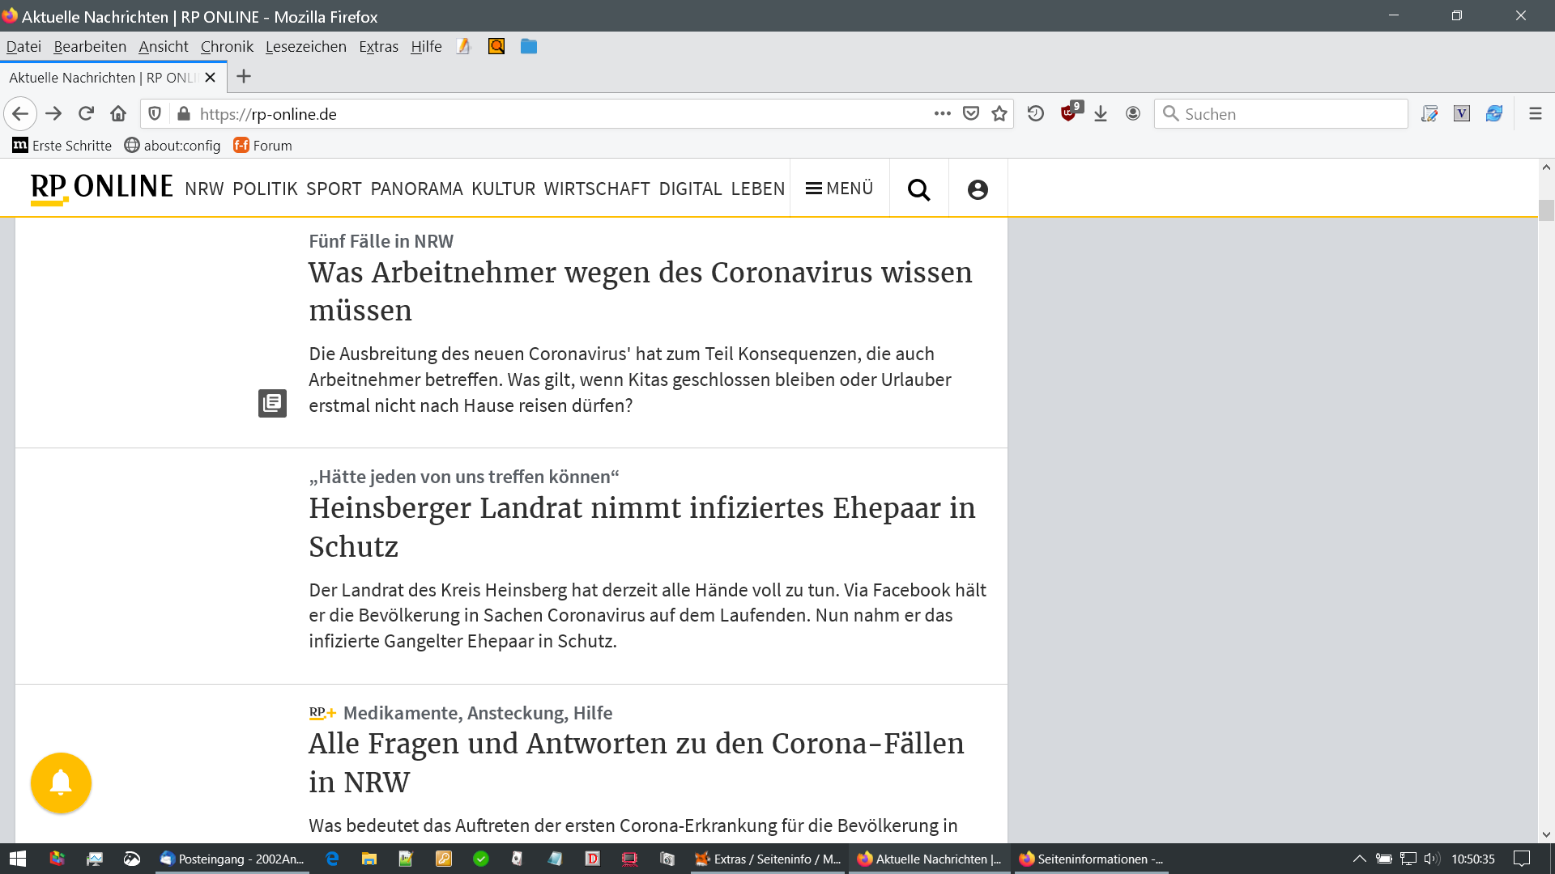Screen dimensions: 1555x874
Task: Click the yellow notification bell button
Action: tap(61, 783)
